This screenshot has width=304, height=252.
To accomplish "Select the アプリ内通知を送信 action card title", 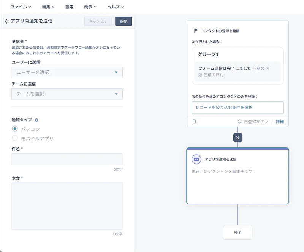I will tap(221, 159).
